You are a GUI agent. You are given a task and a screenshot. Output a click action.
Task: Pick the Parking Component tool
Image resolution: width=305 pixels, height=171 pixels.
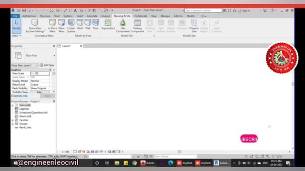click(137, 26)
